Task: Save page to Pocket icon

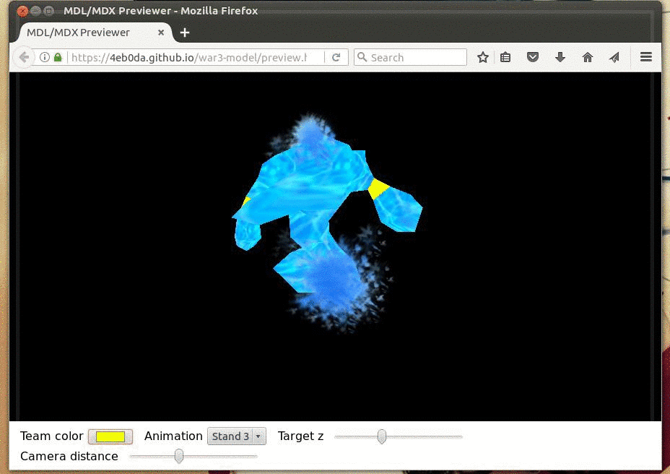Action: (x=532, y=57)
